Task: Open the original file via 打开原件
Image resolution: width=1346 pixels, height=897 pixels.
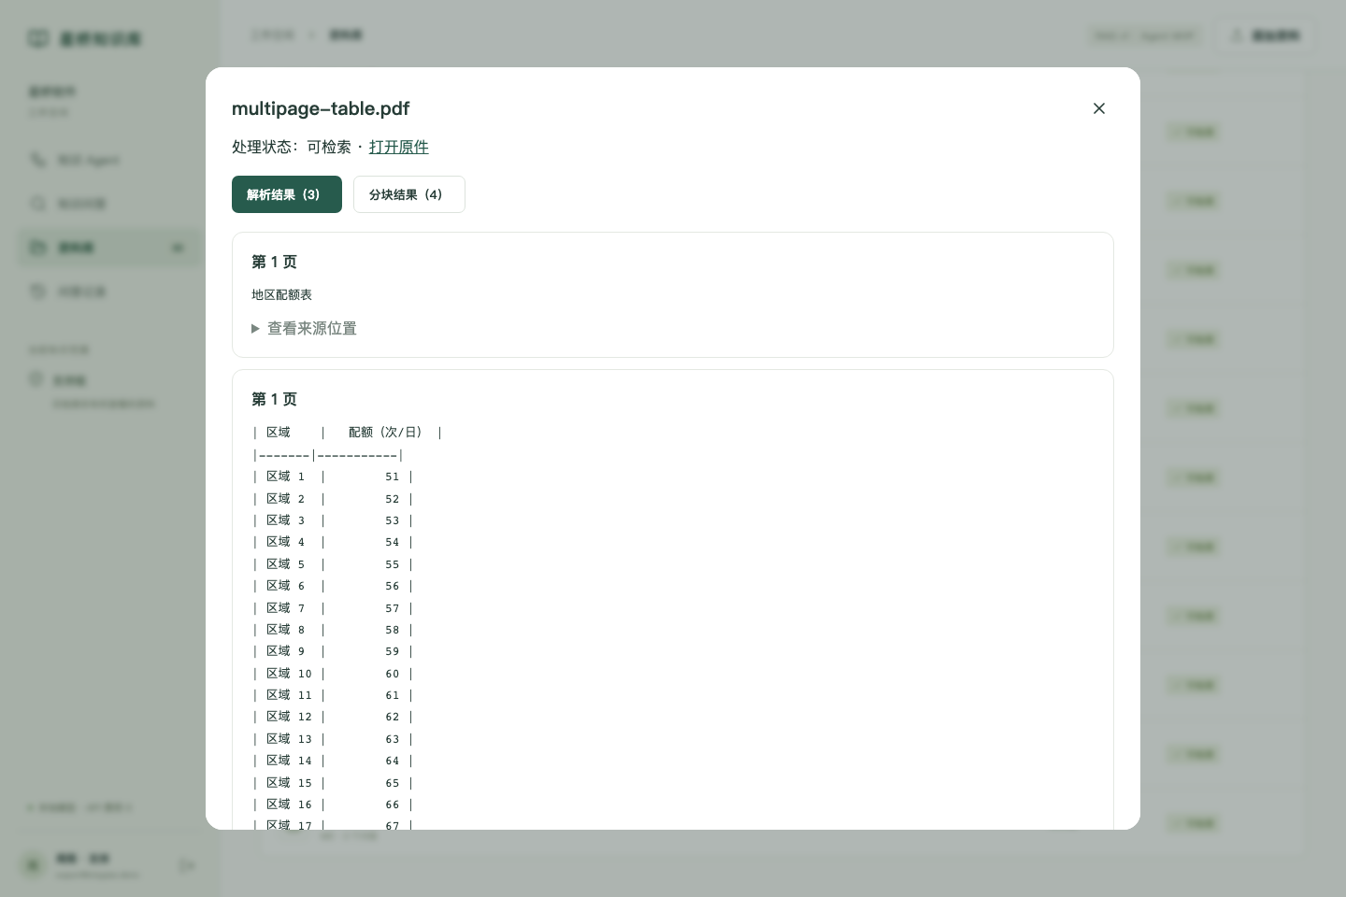Action: 399,147
